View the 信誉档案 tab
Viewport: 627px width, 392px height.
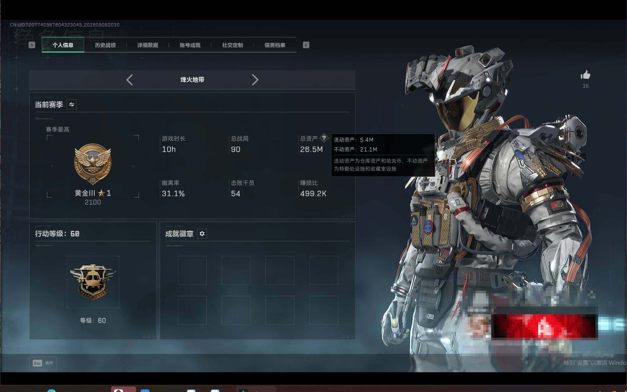pos(275,45)
